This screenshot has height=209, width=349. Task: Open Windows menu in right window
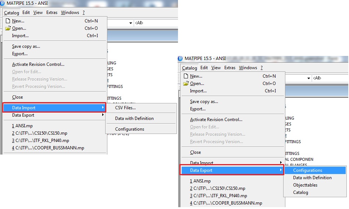[248, 68]
